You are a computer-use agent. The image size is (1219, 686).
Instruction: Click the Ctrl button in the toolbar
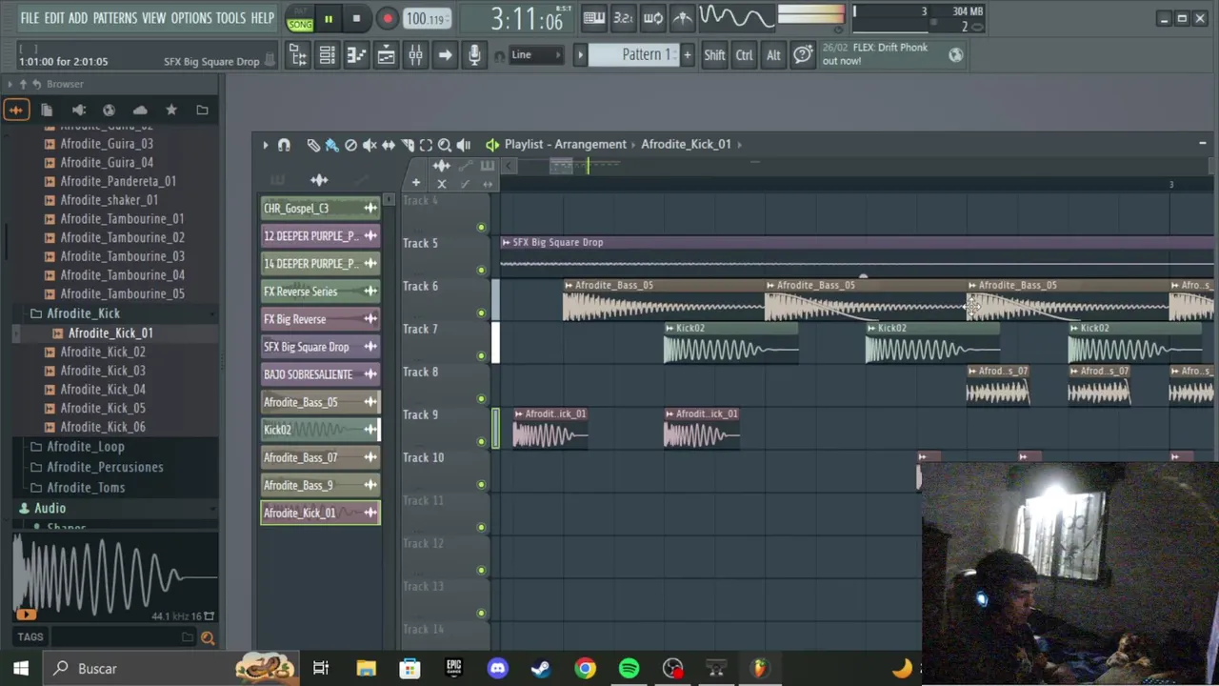click(744, 55)
